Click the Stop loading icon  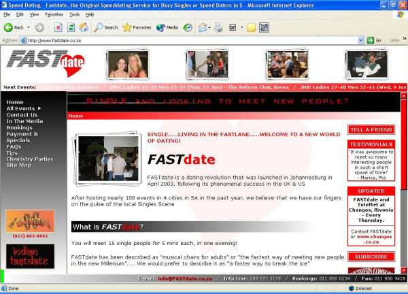58,27
